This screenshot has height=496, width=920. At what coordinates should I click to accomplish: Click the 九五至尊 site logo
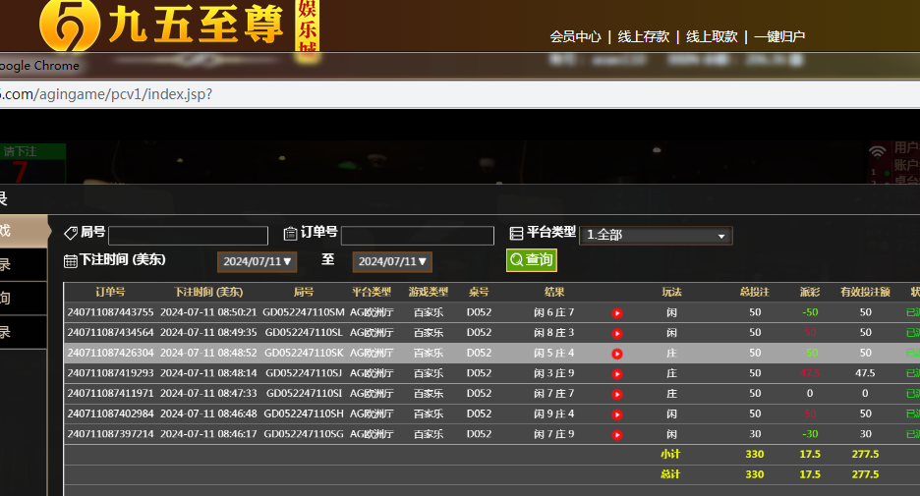[x=157, y=26]
